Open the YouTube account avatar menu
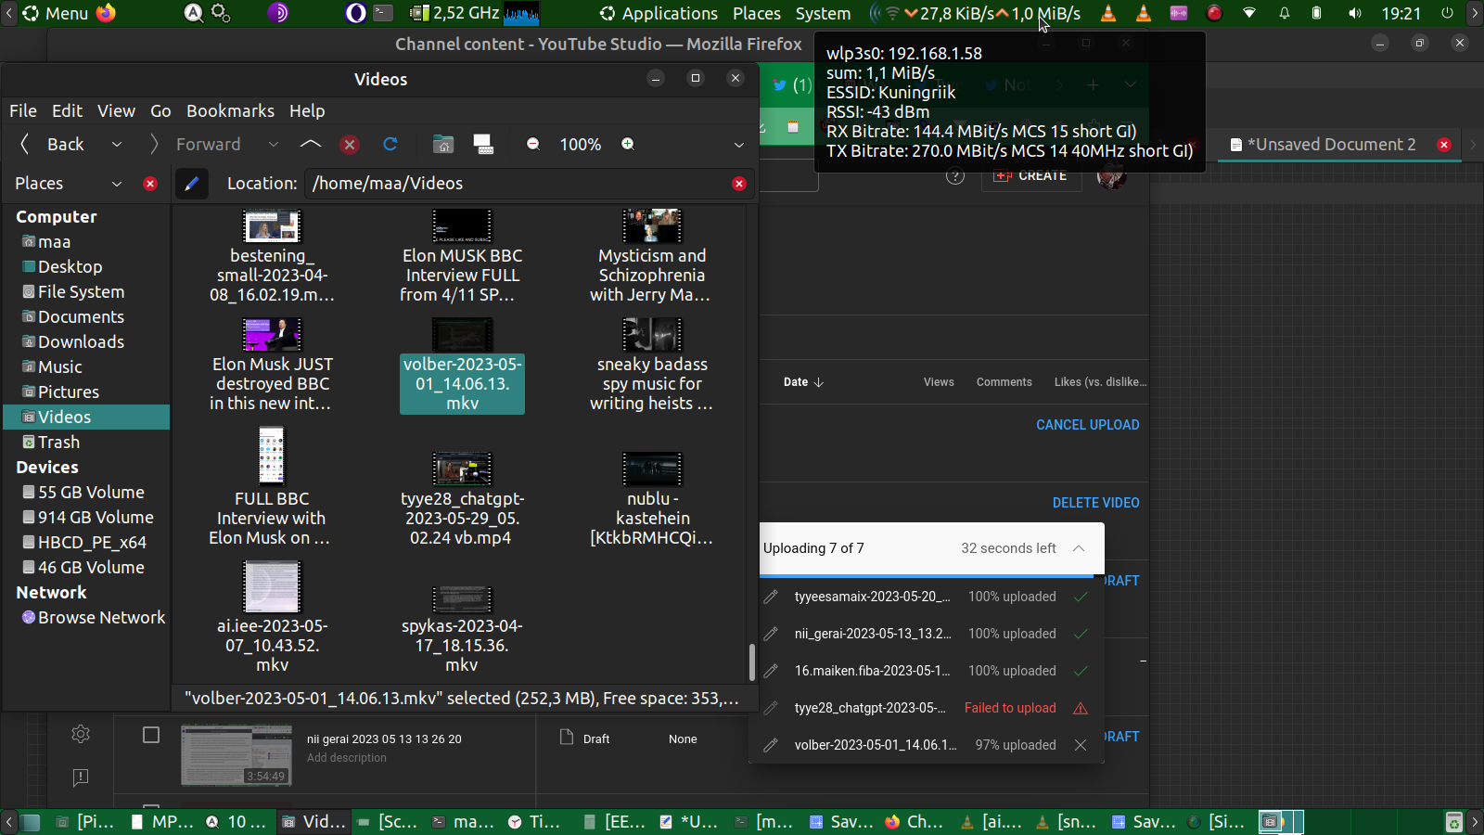Screen dimensions: 1484x835 (1111, 176)
